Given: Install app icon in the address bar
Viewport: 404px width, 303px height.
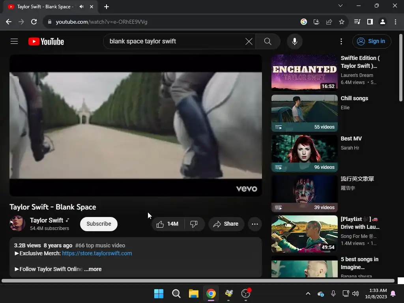Looking at the screenshot, I should 316,22.
